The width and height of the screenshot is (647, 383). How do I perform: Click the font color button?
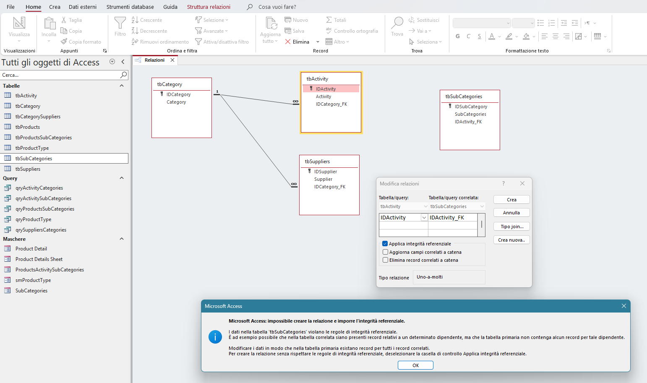(492, 36)
